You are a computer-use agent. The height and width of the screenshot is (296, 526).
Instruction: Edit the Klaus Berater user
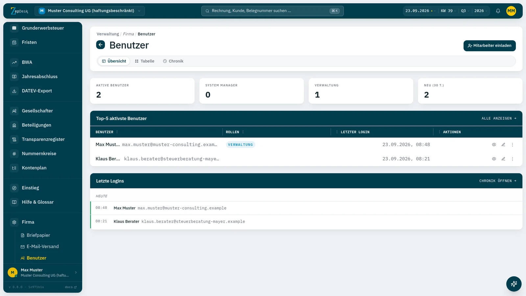click(503, 159)
